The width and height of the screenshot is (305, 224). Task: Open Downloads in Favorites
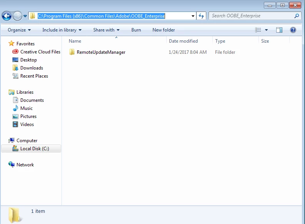(x=32, y=68)
